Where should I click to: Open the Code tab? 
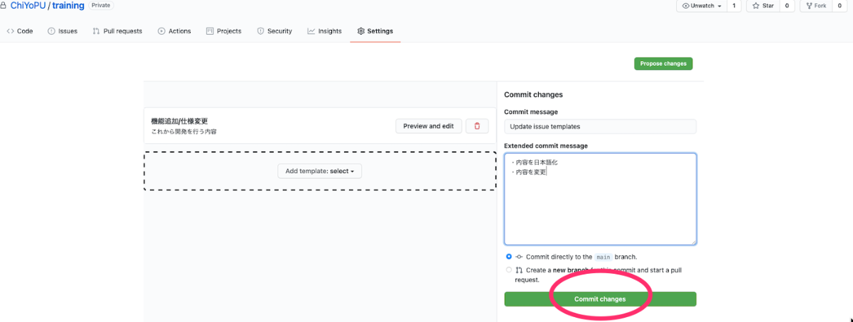click(20, 31)
